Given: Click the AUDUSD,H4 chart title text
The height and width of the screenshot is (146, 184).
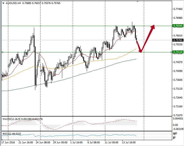Looking at the screenshot, I should (13, 3).
